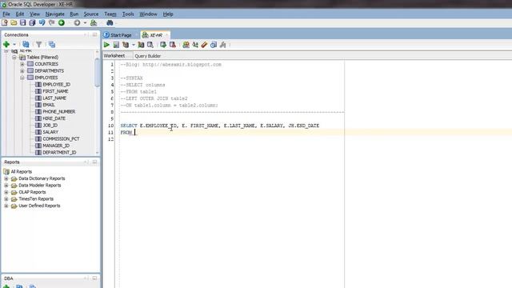Viewport: 512px width, 288px height.
Task: Switch to the Query Builder tab
Action: (x=147, y=56)
